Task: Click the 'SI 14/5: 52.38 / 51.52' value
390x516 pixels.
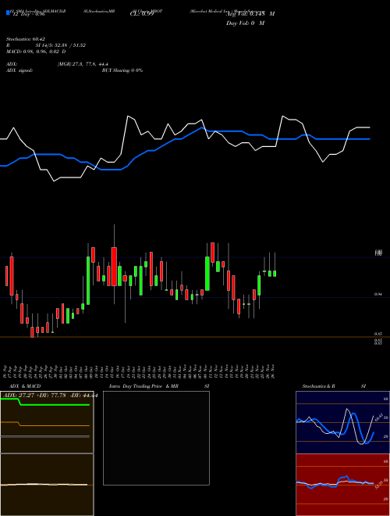Action: [x=60, y=45]
